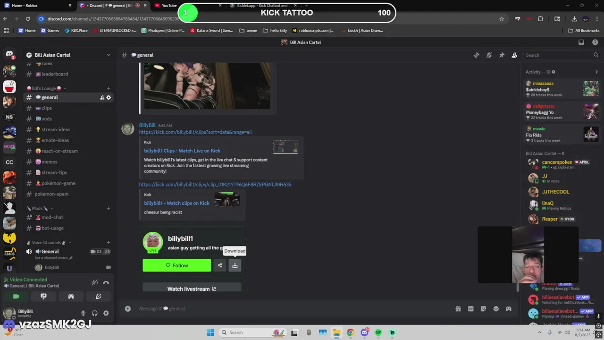Add attachment plus in message bar
Image resolution: width=604 pixels, height=340 pixels.
[127, 309]
